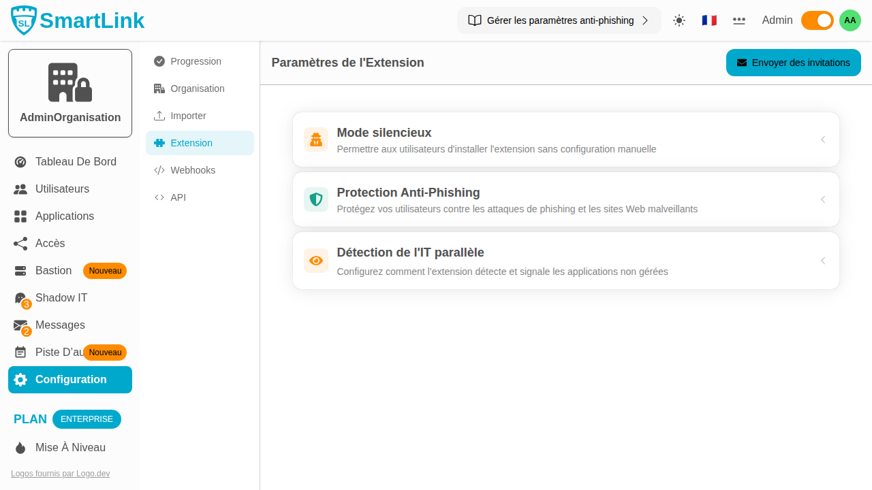Toggle the Admin switch off
Image resolution: width=872 pixels, height=490 pixels.
[x=817, y=20]
